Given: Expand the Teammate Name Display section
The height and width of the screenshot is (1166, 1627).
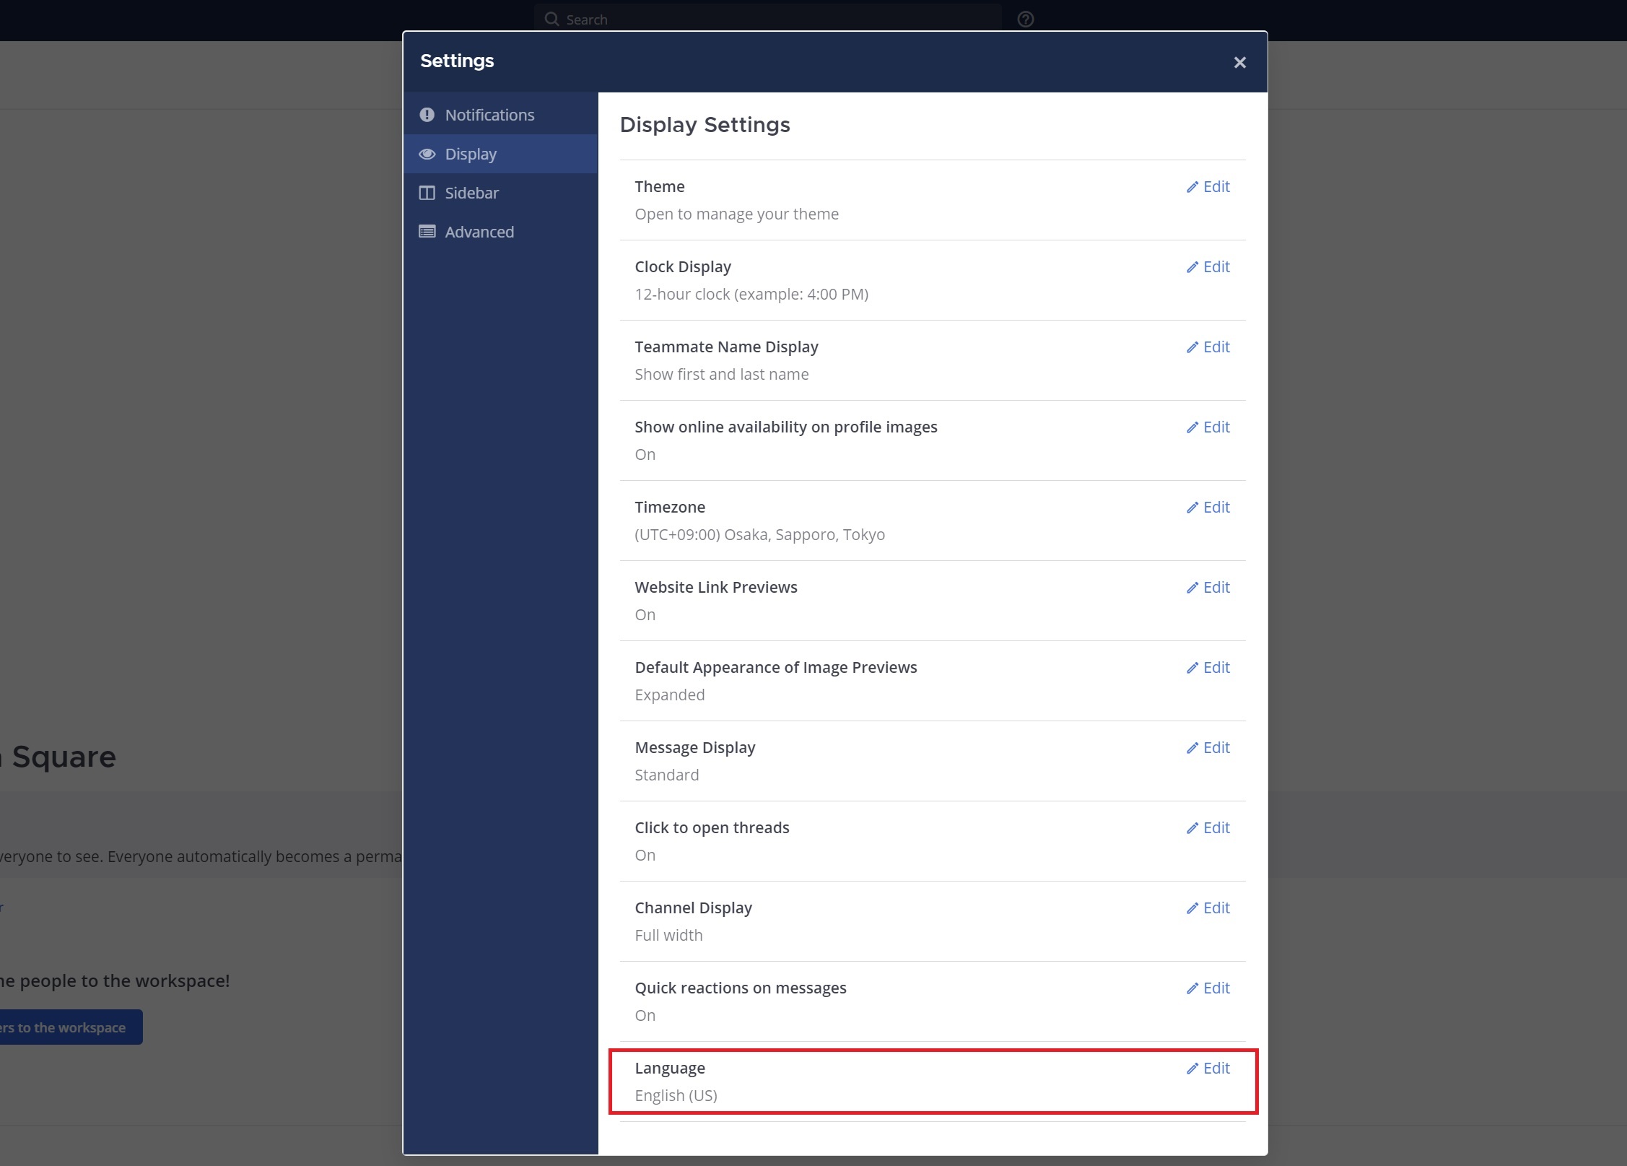Looking at the screenshot, I should pyautogui.click(x=1208, y=347).
